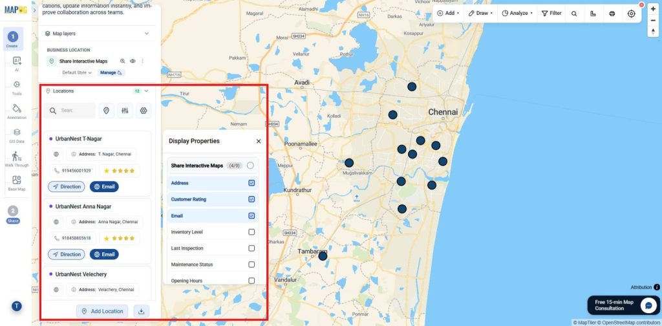
Task: Open the Annotation tool
Action: (x=17, y=111)
